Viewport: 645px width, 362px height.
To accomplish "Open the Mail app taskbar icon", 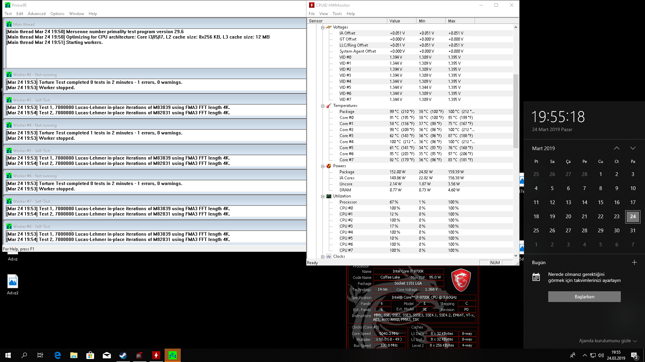I will [x=106, y=355].
